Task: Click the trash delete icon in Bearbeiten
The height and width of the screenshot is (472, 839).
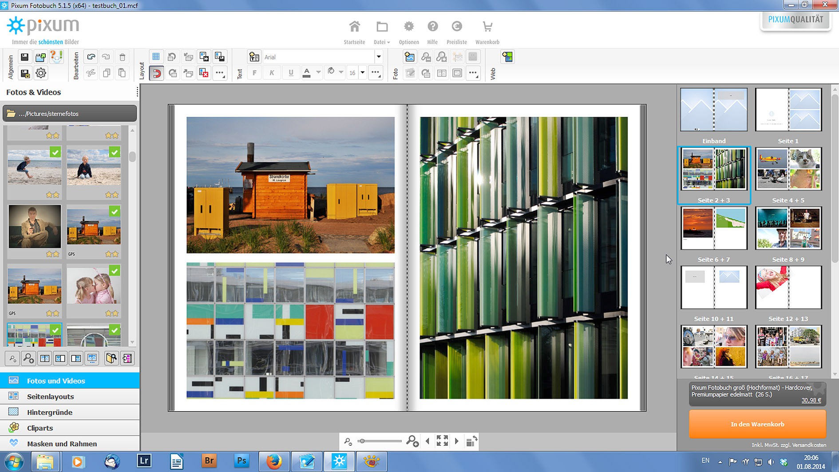Action: [x=123, y=57]
